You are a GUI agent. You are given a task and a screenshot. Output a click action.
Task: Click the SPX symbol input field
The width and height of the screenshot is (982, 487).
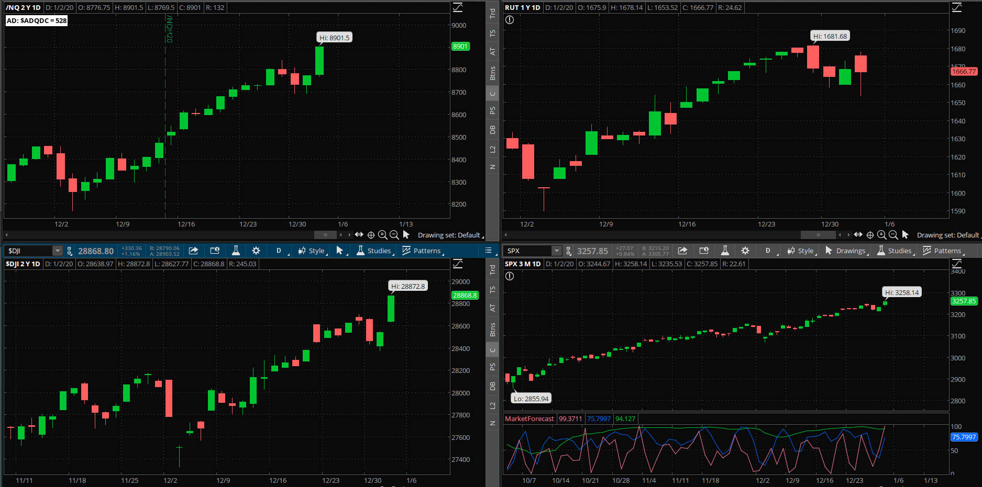(528, 251)
